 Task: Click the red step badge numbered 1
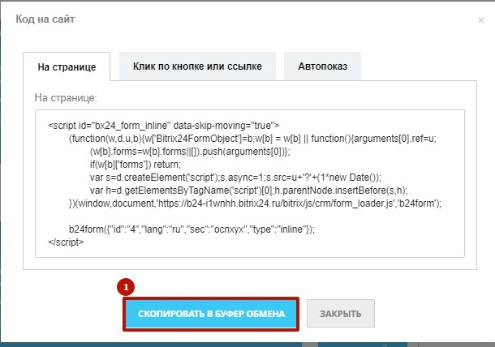point(125,287)
